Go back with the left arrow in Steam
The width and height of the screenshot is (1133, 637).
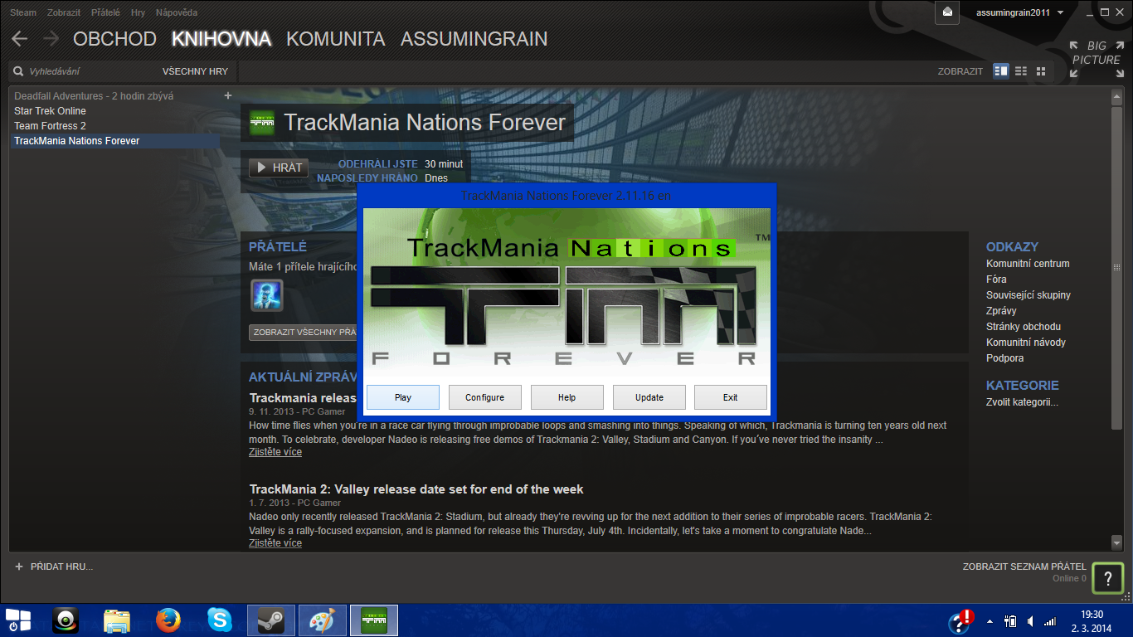(x=19, y=39)
